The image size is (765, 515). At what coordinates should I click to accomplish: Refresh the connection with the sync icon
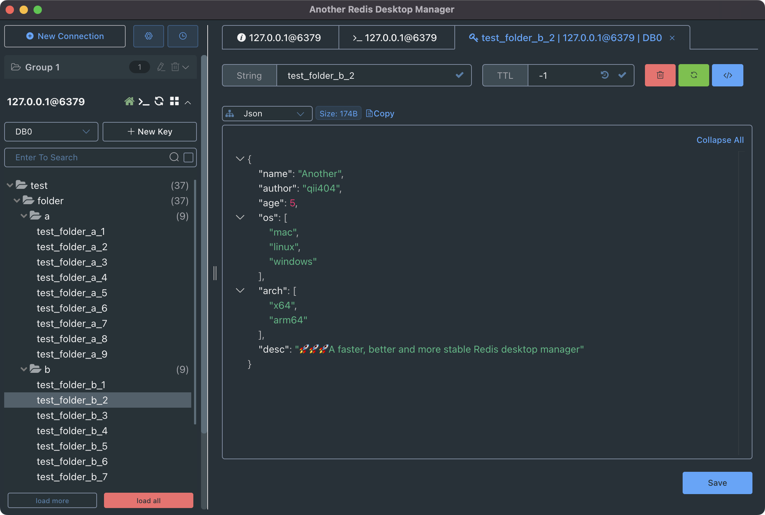pos(159,101)
